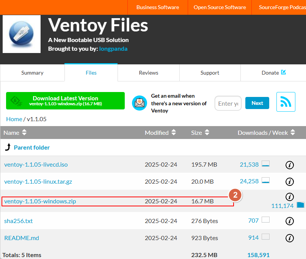Viewport: 306px width, 259px height.
Task: Open the Summary tab
Action: [x=32, y=73]
